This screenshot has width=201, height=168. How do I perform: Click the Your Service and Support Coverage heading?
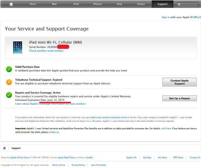click(47, 29)
